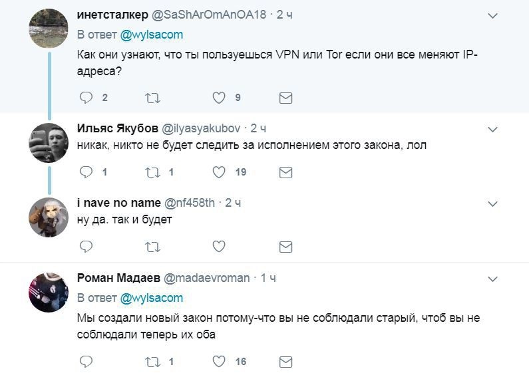Send инетсталкер's tweet via direct message
Image resolution: width=529 pixels, height=377 pixels.
click(x=285, y=98)
